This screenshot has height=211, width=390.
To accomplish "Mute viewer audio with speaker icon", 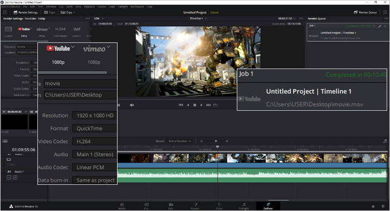I will 131,105.
